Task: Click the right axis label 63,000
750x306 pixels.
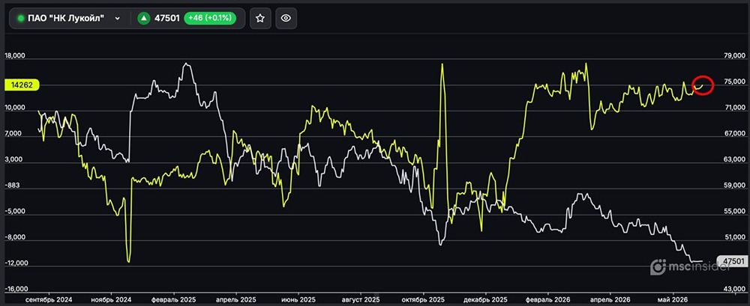Action: click(735, 159)
